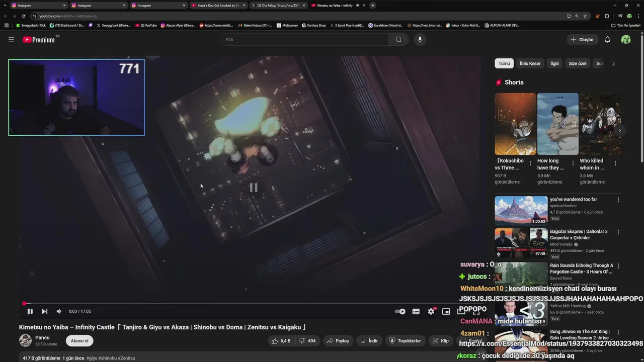Click inside the Ara search field
The image size is (644, 362).
click(304, 39)
